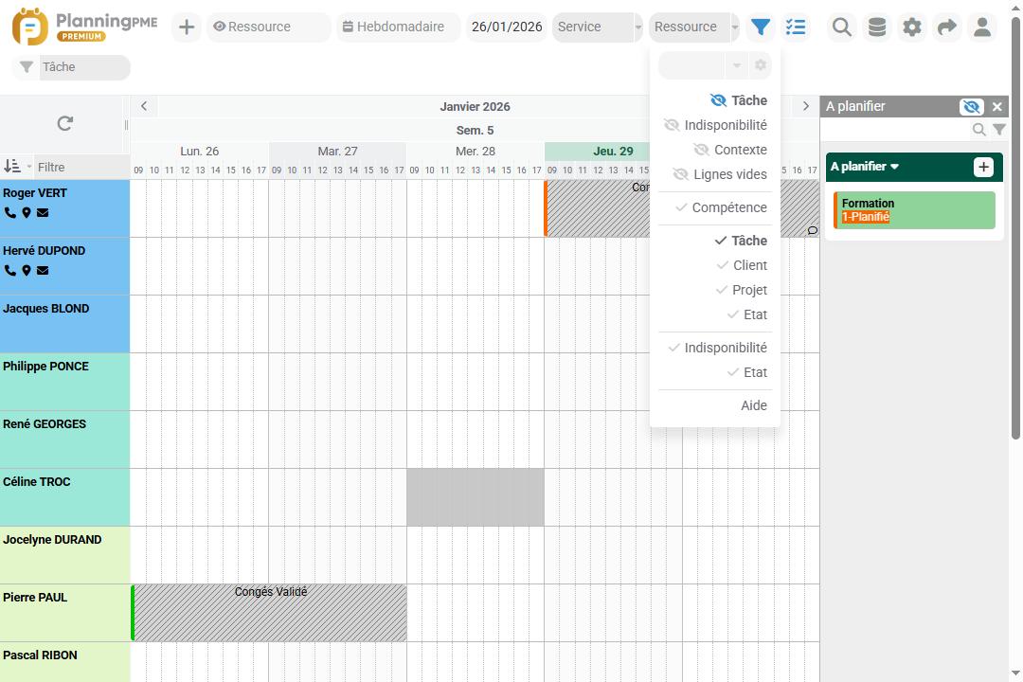Toggle the Etat option under Indisponibilité
This screenshot has height=682, width=1023.
tap(747, 372)
